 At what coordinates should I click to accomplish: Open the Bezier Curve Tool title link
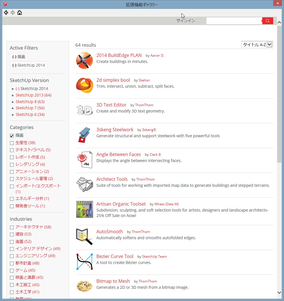(x=115, y=256)
